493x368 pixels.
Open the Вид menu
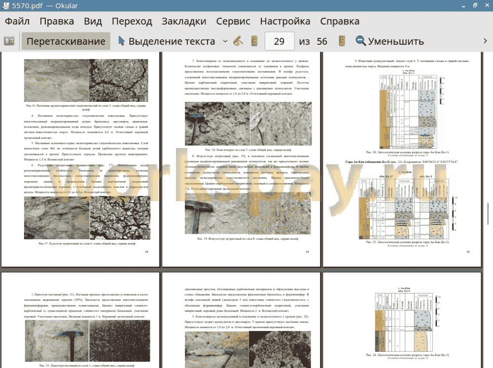coord(93,21)
